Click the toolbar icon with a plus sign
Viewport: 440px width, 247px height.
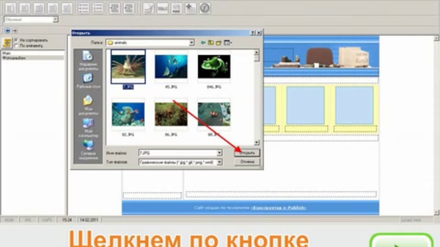pyautogui.click(x=190, y=8)
